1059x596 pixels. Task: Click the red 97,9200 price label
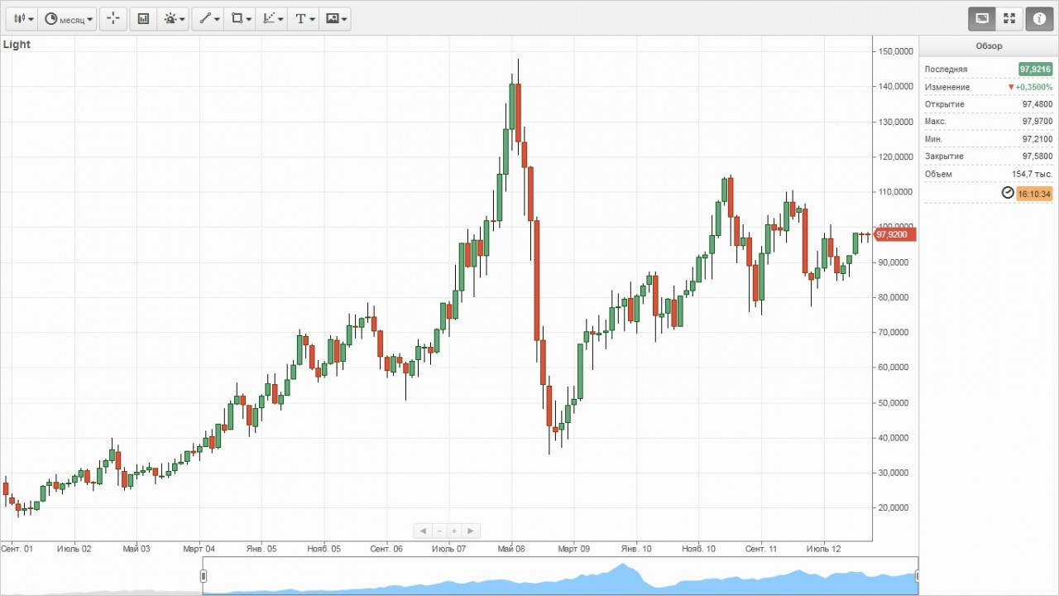pyautogui.click(x=891, y=235)
